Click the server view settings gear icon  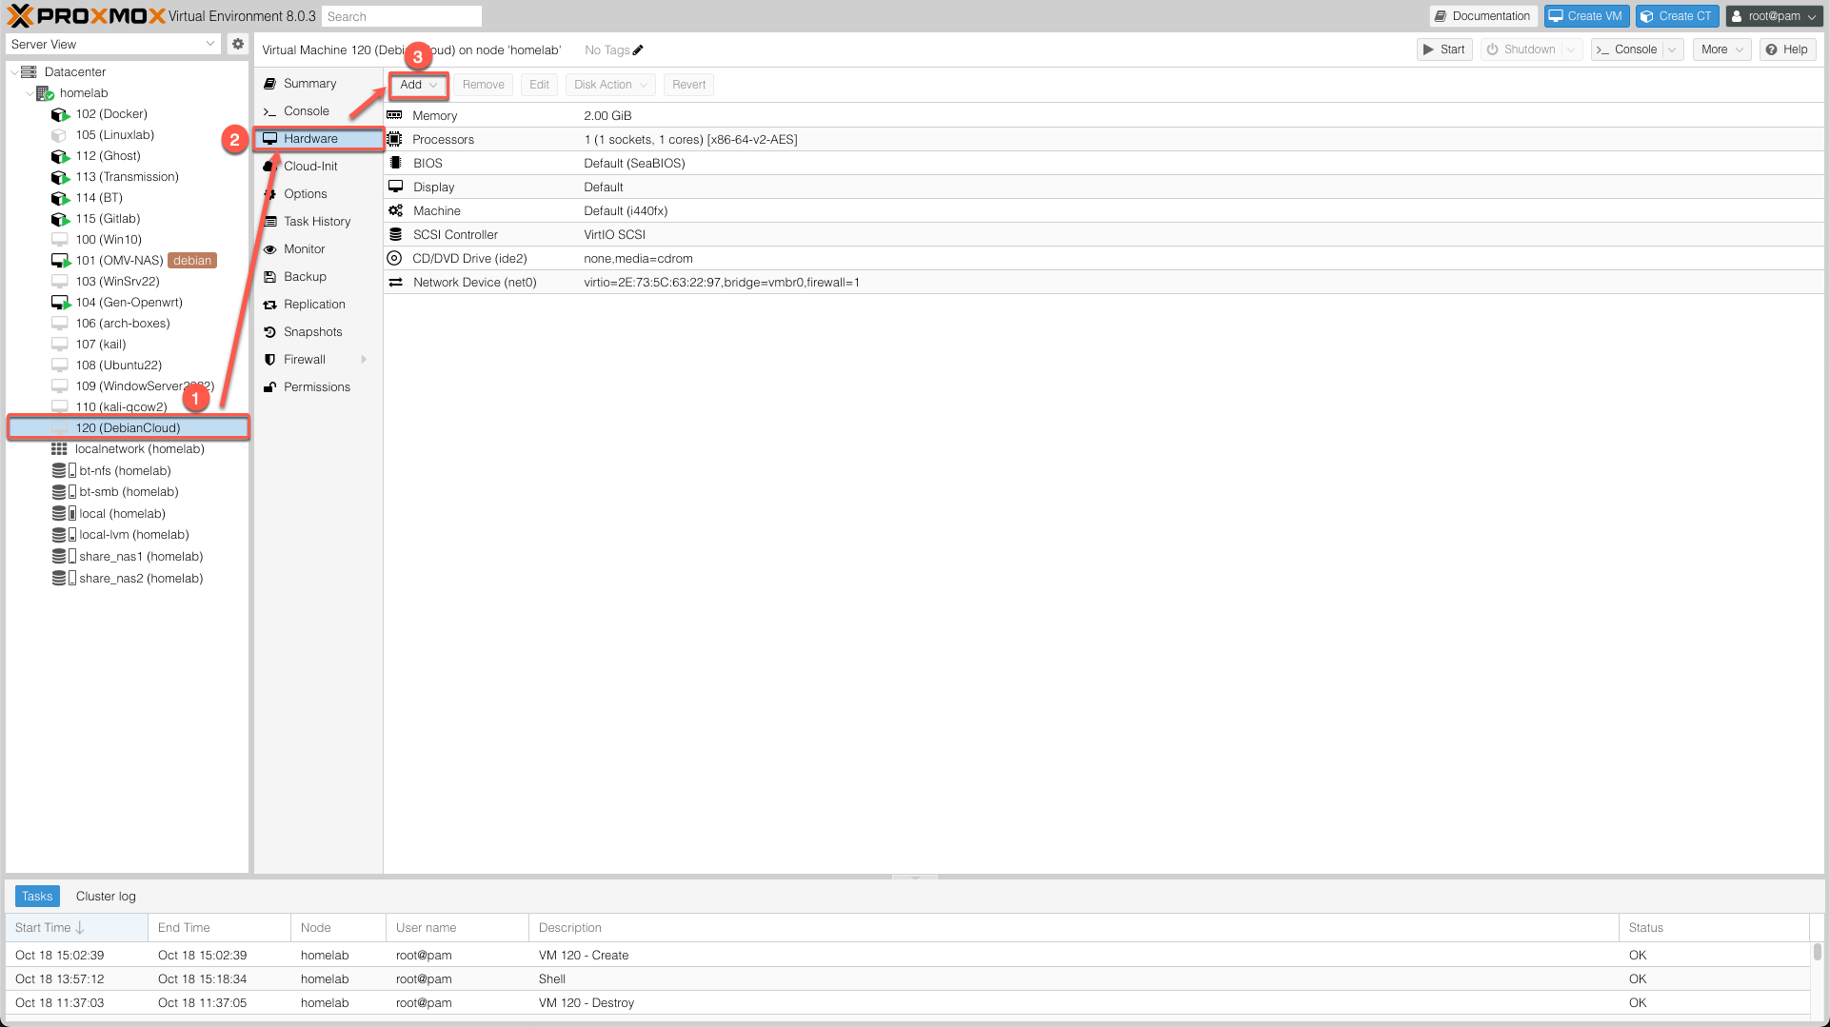click(x=238, y=44)
